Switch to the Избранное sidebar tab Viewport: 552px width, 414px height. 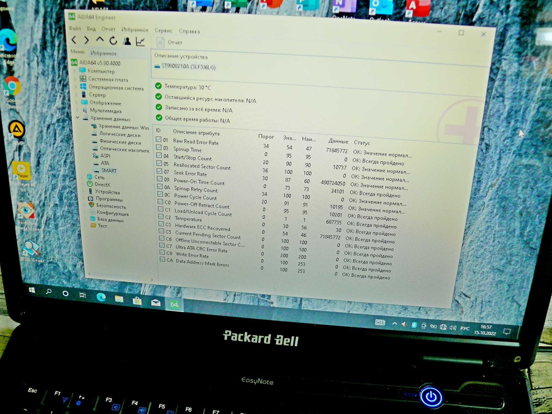point(104,53)
